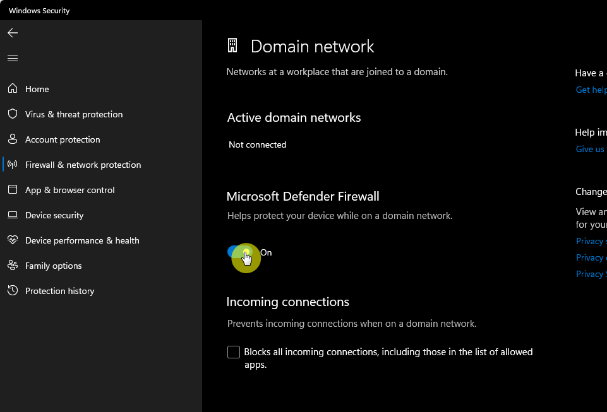Open App & browser control label
Viewport: 607px width, 412px height.
click(x=70, y=190)
